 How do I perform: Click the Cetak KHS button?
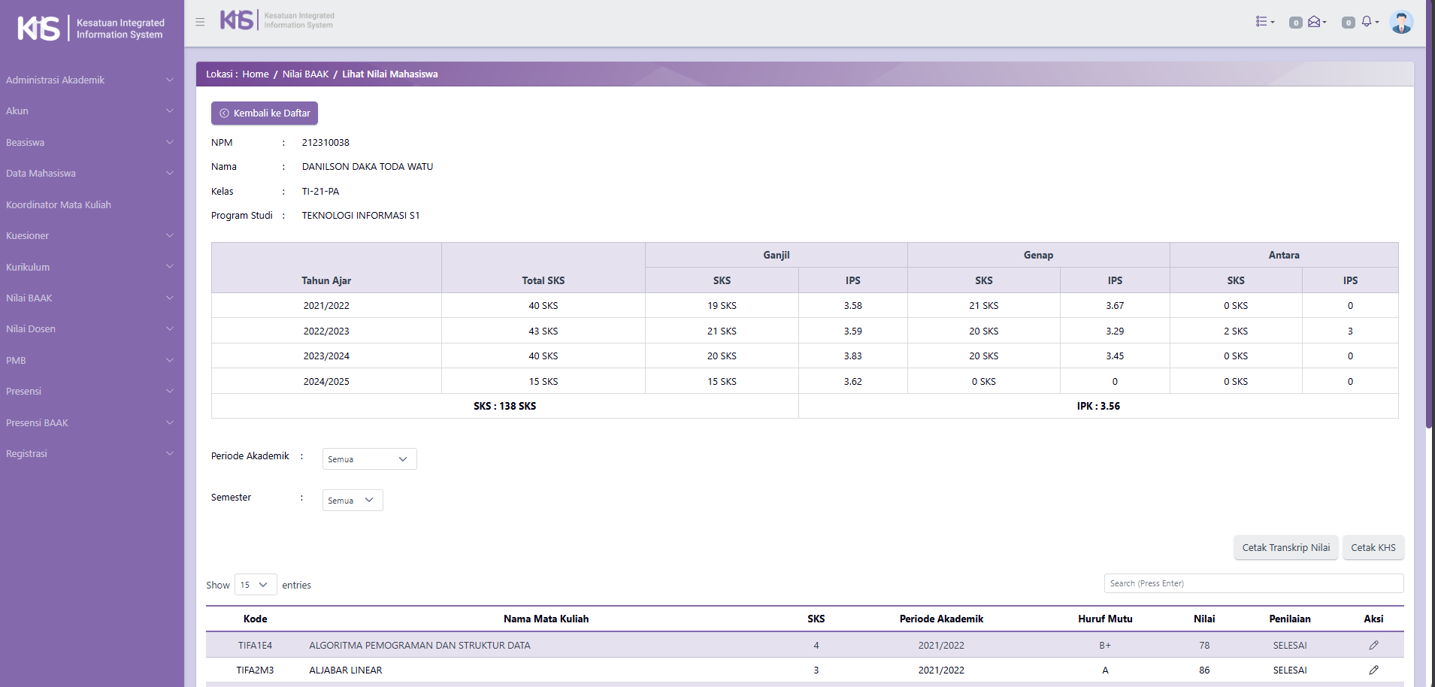click(1373, 547)
